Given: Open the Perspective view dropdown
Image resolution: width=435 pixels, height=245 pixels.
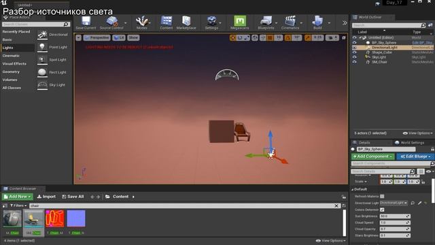Looking at the screenshot, I should 97,37.
